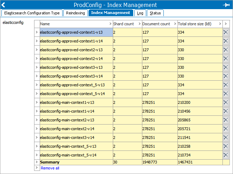This screenshot has width=233, height=174.
Task: Remove elasticconfig-main-context_5-v14 via delete icon
Action: pos(226,155)
